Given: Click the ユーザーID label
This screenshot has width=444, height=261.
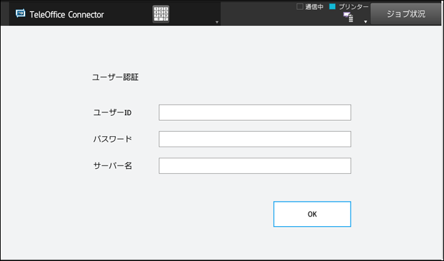Looking at the screenshot, I should click(112, 112).
